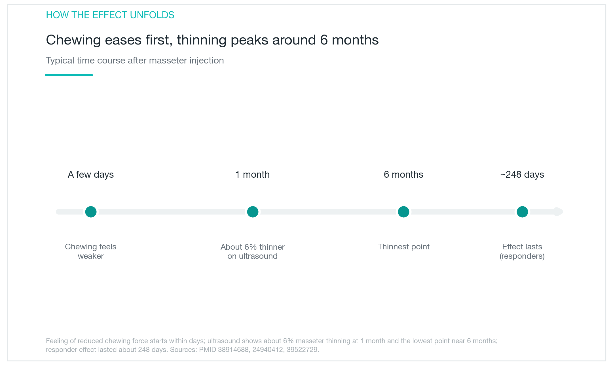
Task: Click the '6 months' timeline dot
Action: (403, 212)
